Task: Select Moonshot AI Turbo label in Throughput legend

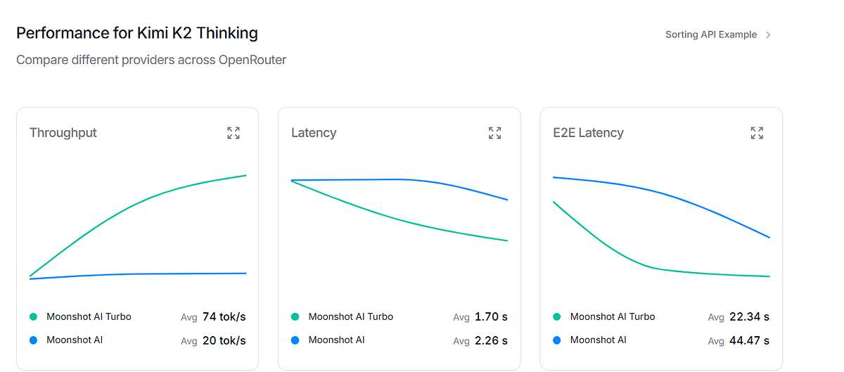Action: [89, 316]
